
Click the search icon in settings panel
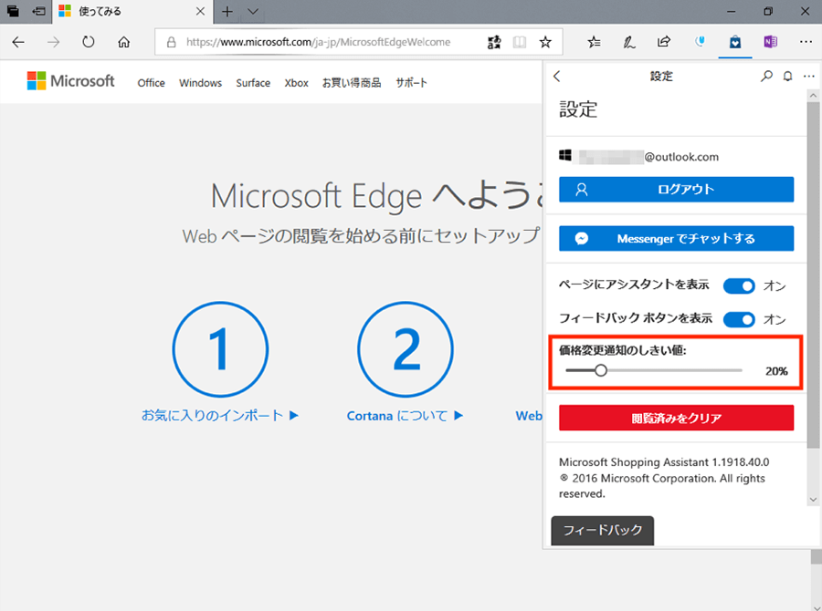tap(766, 78)
